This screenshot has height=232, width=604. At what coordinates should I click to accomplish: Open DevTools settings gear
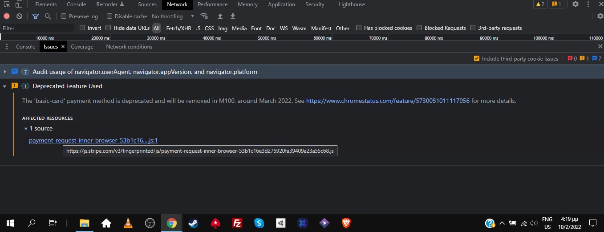(x=576, y=4)
